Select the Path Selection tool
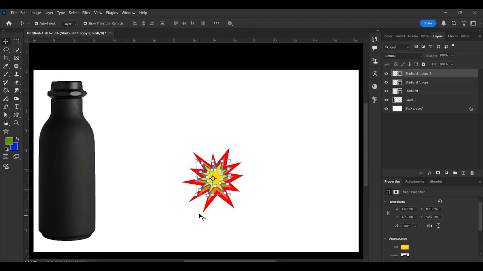Viewport: 483px width, 271px height. point(6,115)
